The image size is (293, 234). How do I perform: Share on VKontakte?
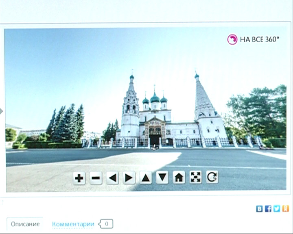(259, 209)
